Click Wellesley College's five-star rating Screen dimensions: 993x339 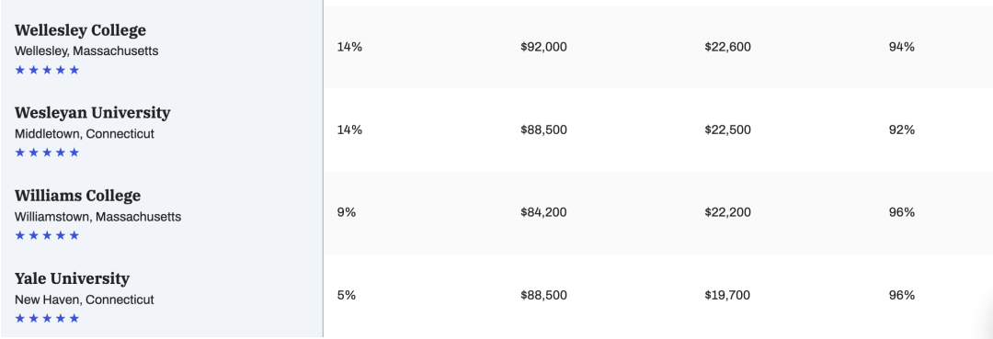[x=47, y=70]
